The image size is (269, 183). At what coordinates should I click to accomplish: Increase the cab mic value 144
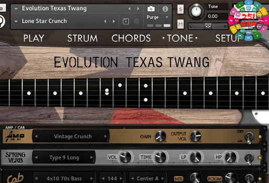tap(122, 178)
